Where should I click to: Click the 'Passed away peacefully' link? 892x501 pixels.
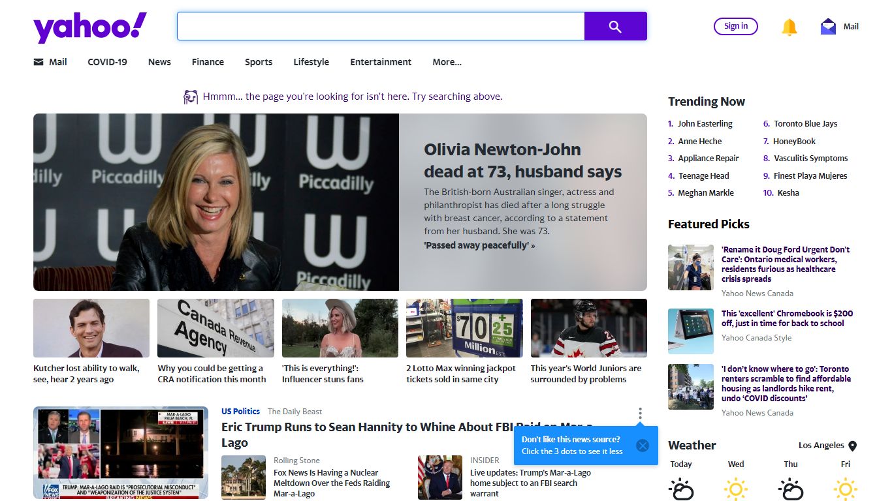tap(479, 245)
